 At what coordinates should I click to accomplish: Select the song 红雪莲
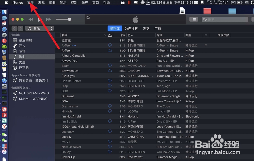tap(66, 40)
